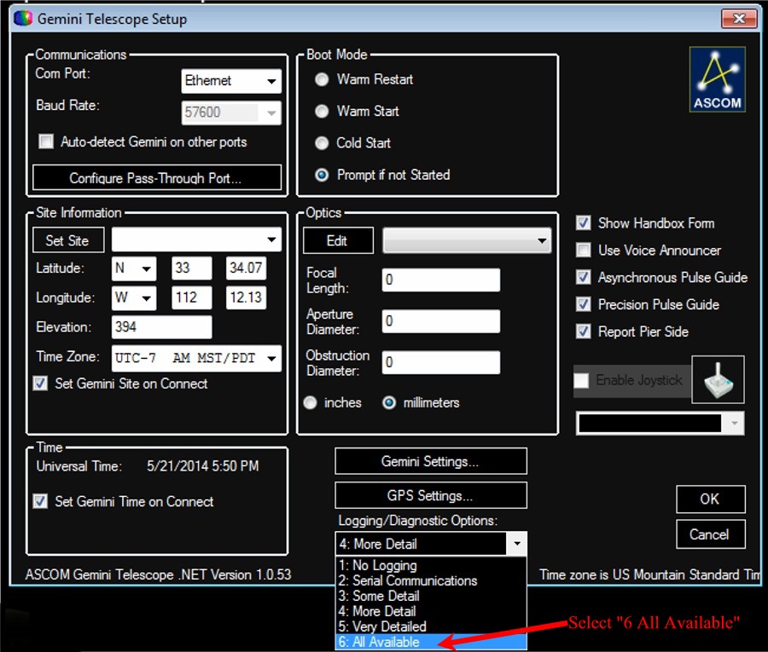
Task: Click the Enable Joystick checkbox
Action: tap(581, 380)
